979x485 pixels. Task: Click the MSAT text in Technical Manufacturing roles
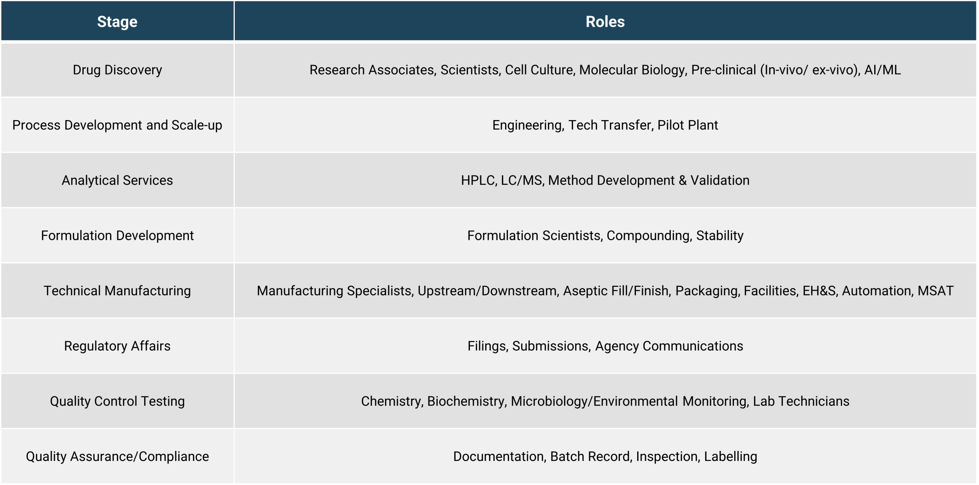tap(935, 291)
